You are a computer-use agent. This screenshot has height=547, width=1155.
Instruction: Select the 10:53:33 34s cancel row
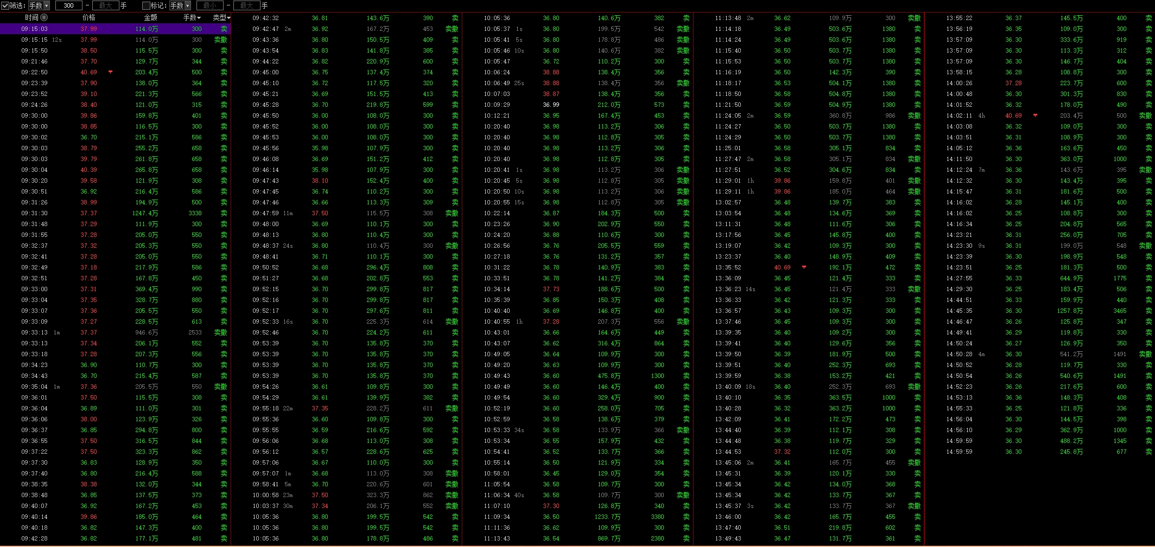pyautogui.click(x=578, y=430)
